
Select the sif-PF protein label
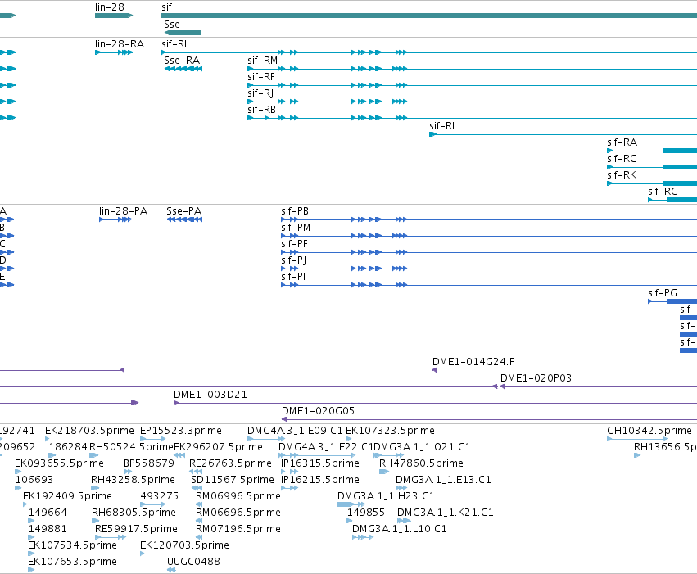coord(294,244)
